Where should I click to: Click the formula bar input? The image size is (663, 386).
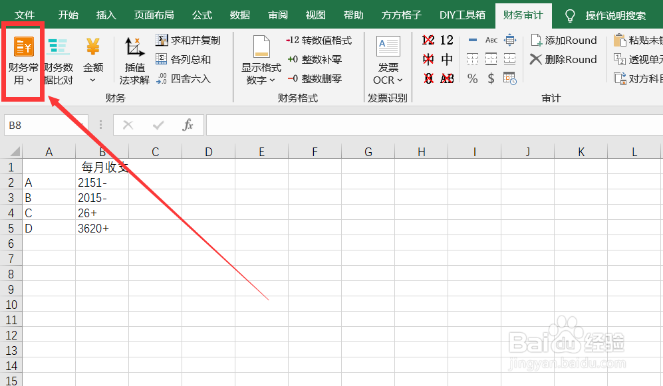(x=434, y=125)
